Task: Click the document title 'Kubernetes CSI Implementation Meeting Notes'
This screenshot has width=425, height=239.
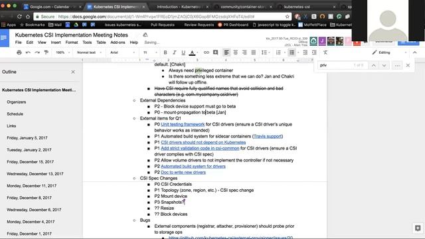Action: pos(71,35)
